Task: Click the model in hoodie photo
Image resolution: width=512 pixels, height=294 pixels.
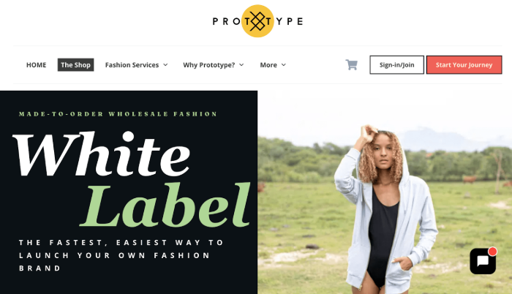Action: [x=385, y=192]
